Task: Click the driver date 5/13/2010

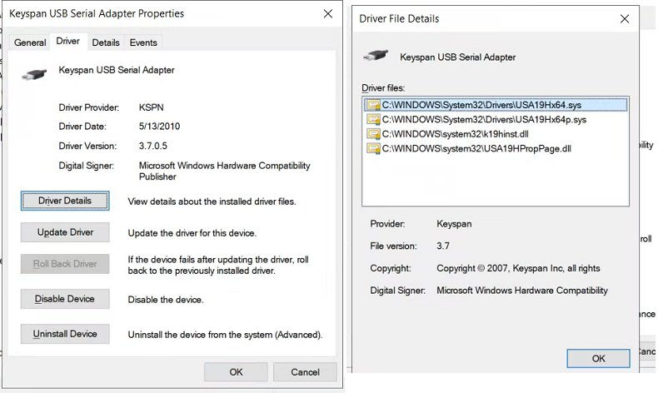Action: 159,127
